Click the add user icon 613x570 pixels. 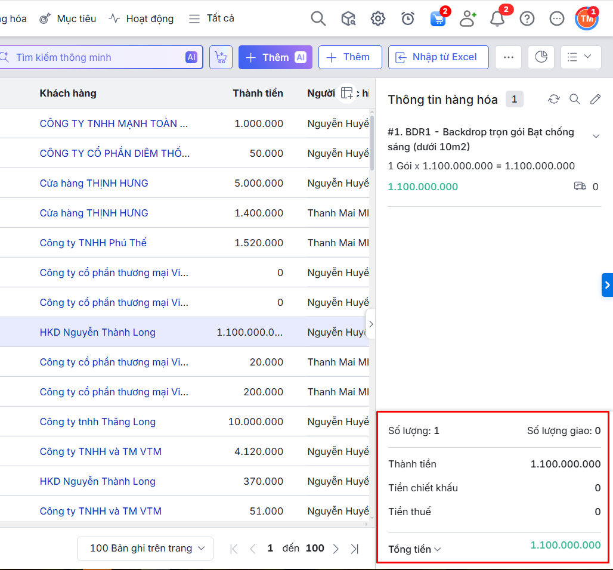tap(468, 18)
